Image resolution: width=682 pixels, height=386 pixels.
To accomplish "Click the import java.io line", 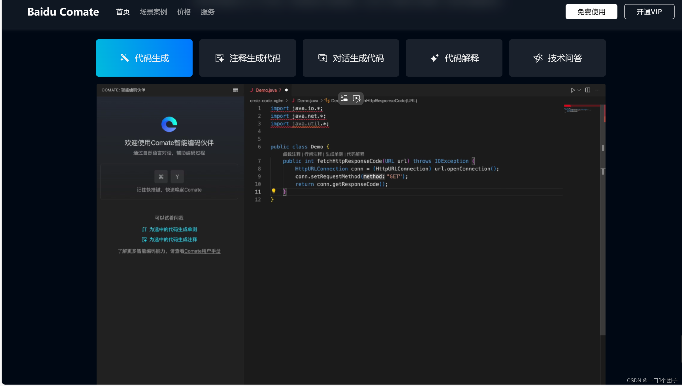I will click(x=297, y=108).
